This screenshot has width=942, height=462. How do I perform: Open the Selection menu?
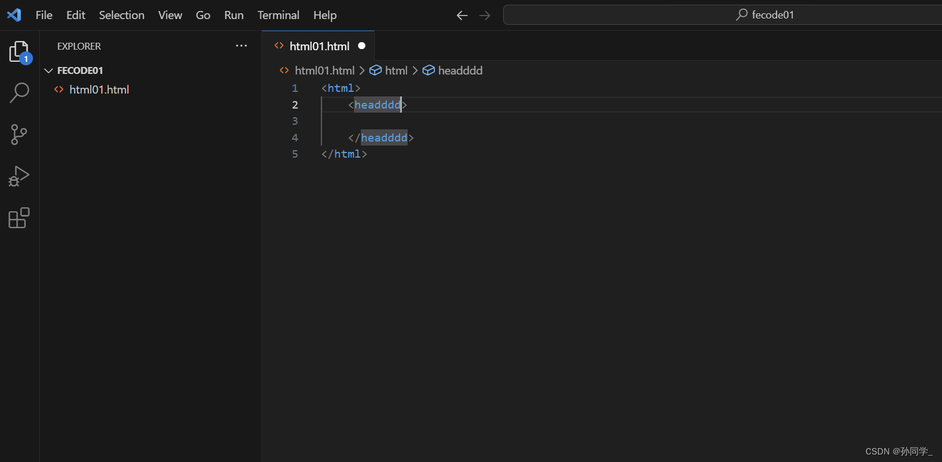[121, 15]
